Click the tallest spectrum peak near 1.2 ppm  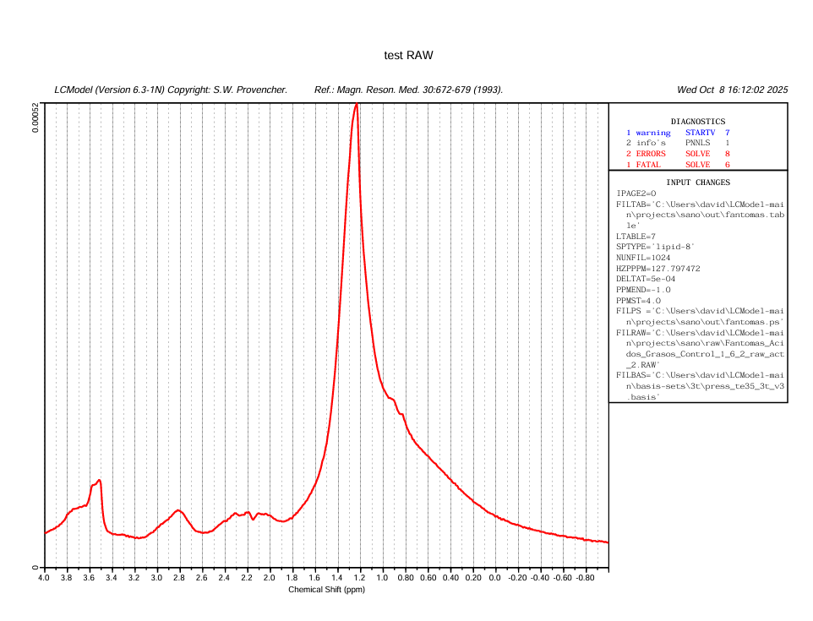click(356, 107)
